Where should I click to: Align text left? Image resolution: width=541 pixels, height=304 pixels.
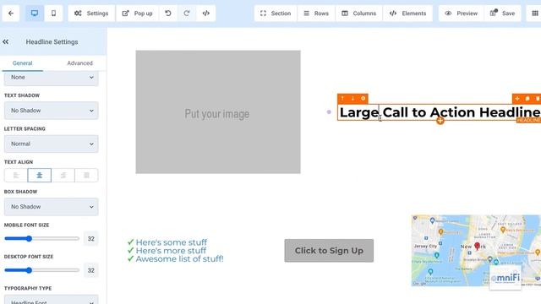tap(16, 175)
